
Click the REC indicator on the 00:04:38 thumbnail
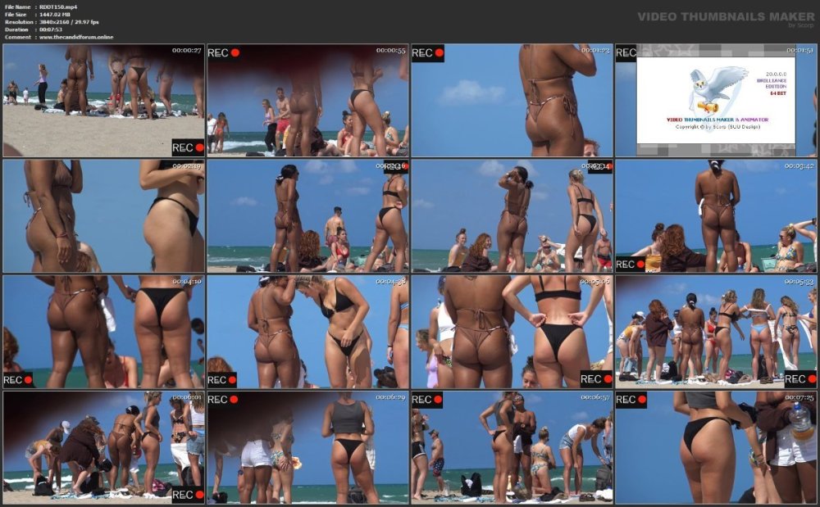(222, 379)
